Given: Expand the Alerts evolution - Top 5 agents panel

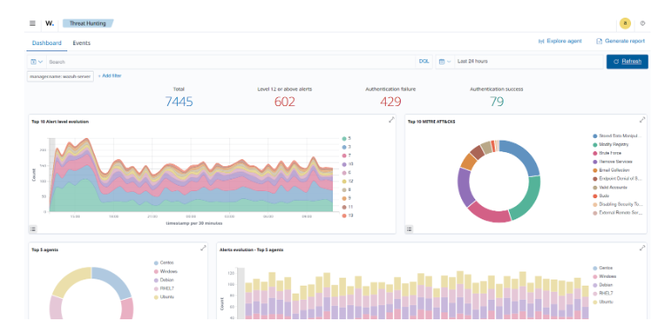Looking at the screenshot, I should (x=643, y=248).
